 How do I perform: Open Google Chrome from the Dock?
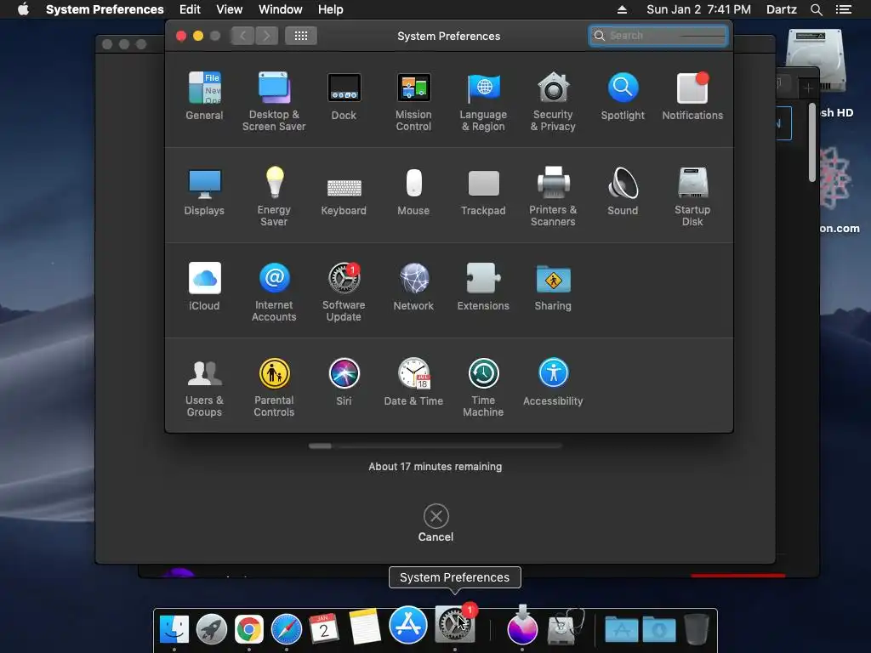[249, 629]
